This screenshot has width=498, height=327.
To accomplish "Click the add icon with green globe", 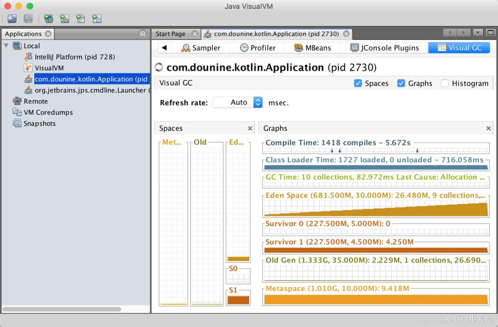I will click(49, 19).
